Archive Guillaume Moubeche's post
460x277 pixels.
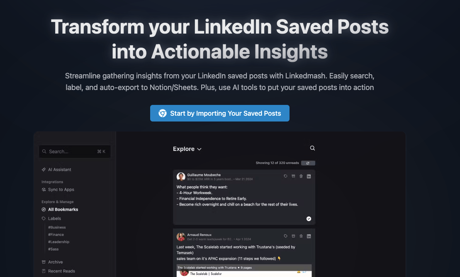tap(293, 176)
